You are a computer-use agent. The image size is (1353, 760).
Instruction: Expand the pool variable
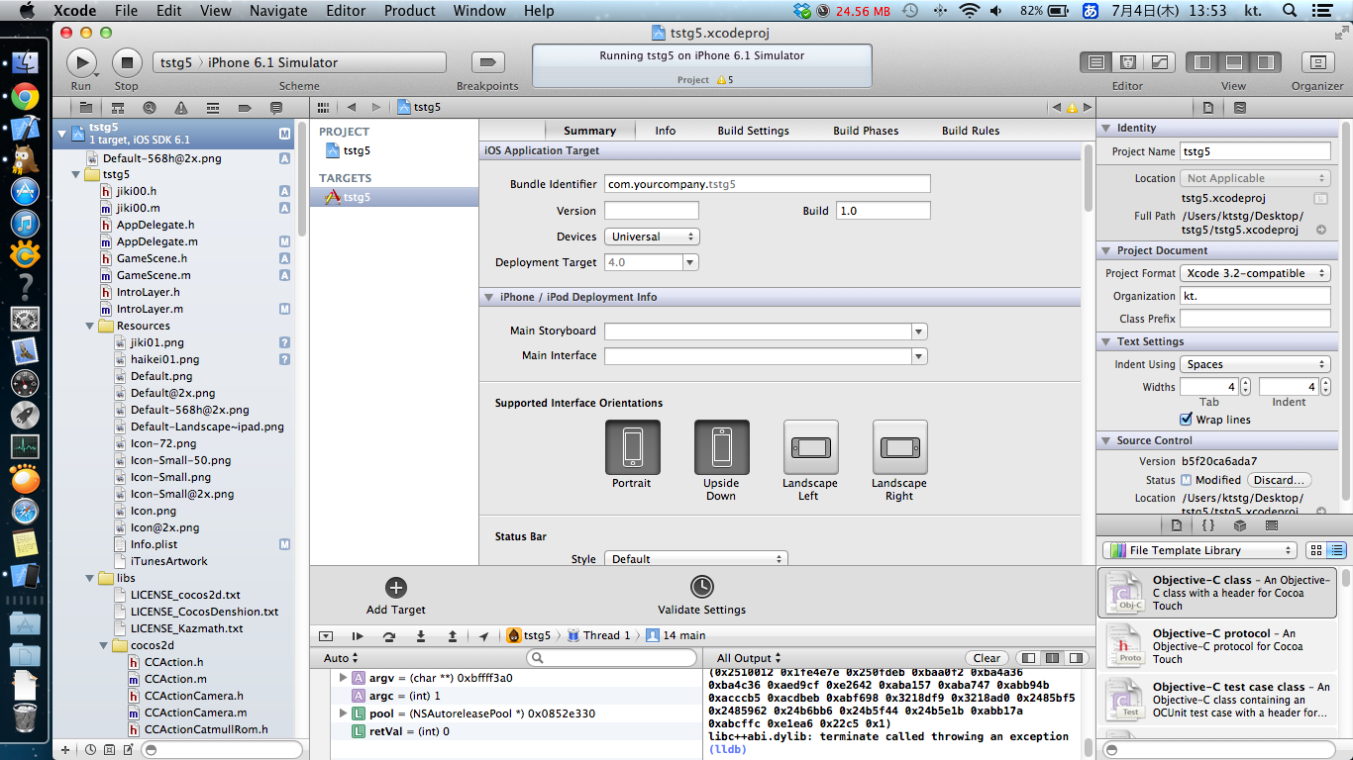(344, 713)
